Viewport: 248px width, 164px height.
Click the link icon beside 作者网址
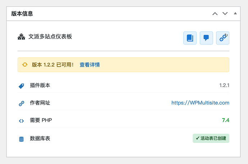[21, 103]
